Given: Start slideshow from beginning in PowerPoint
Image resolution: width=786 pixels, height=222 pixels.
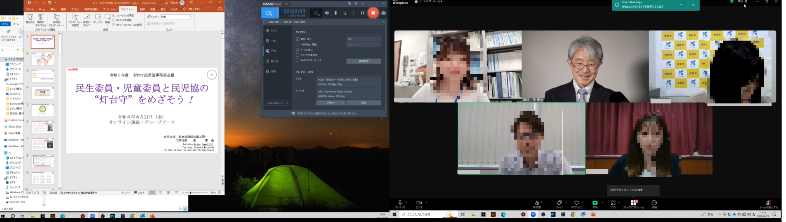Looking at the screenshot, I should tap(30, 20).
